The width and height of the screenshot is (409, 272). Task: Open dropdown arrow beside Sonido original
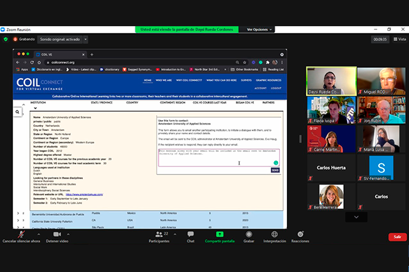[86, 40]
